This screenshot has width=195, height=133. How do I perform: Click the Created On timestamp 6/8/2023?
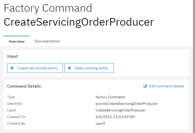115,117
